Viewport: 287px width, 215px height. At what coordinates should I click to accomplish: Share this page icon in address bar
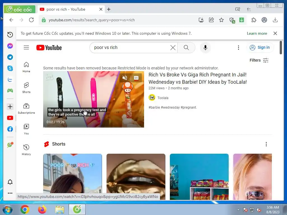click(x=211, y=20)
